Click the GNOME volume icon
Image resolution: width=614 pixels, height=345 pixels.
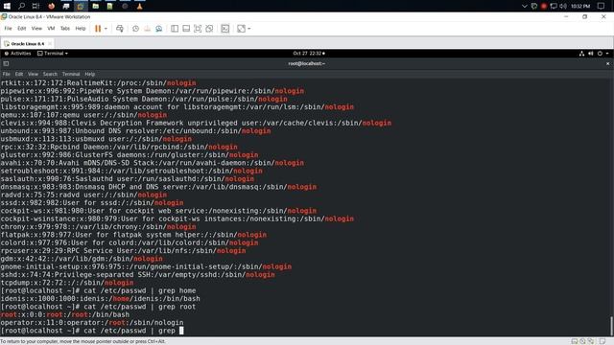pyautogui.click(x=591, y=54)
